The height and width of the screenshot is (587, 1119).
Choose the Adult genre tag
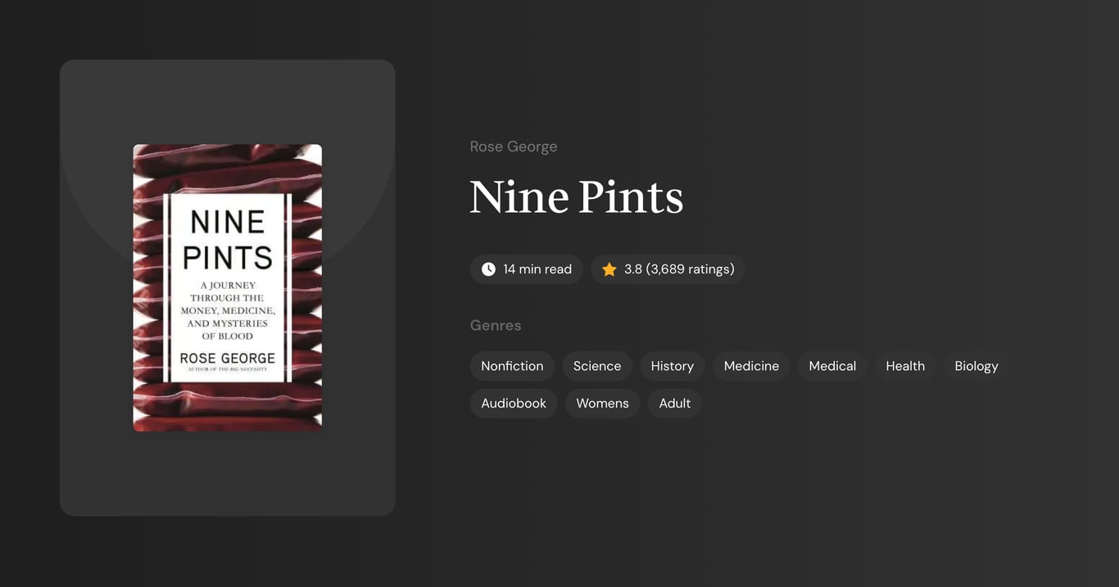tap(675, 404)
